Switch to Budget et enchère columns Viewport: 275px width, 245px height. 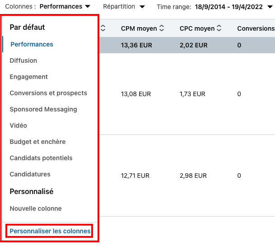pos(37,142)
